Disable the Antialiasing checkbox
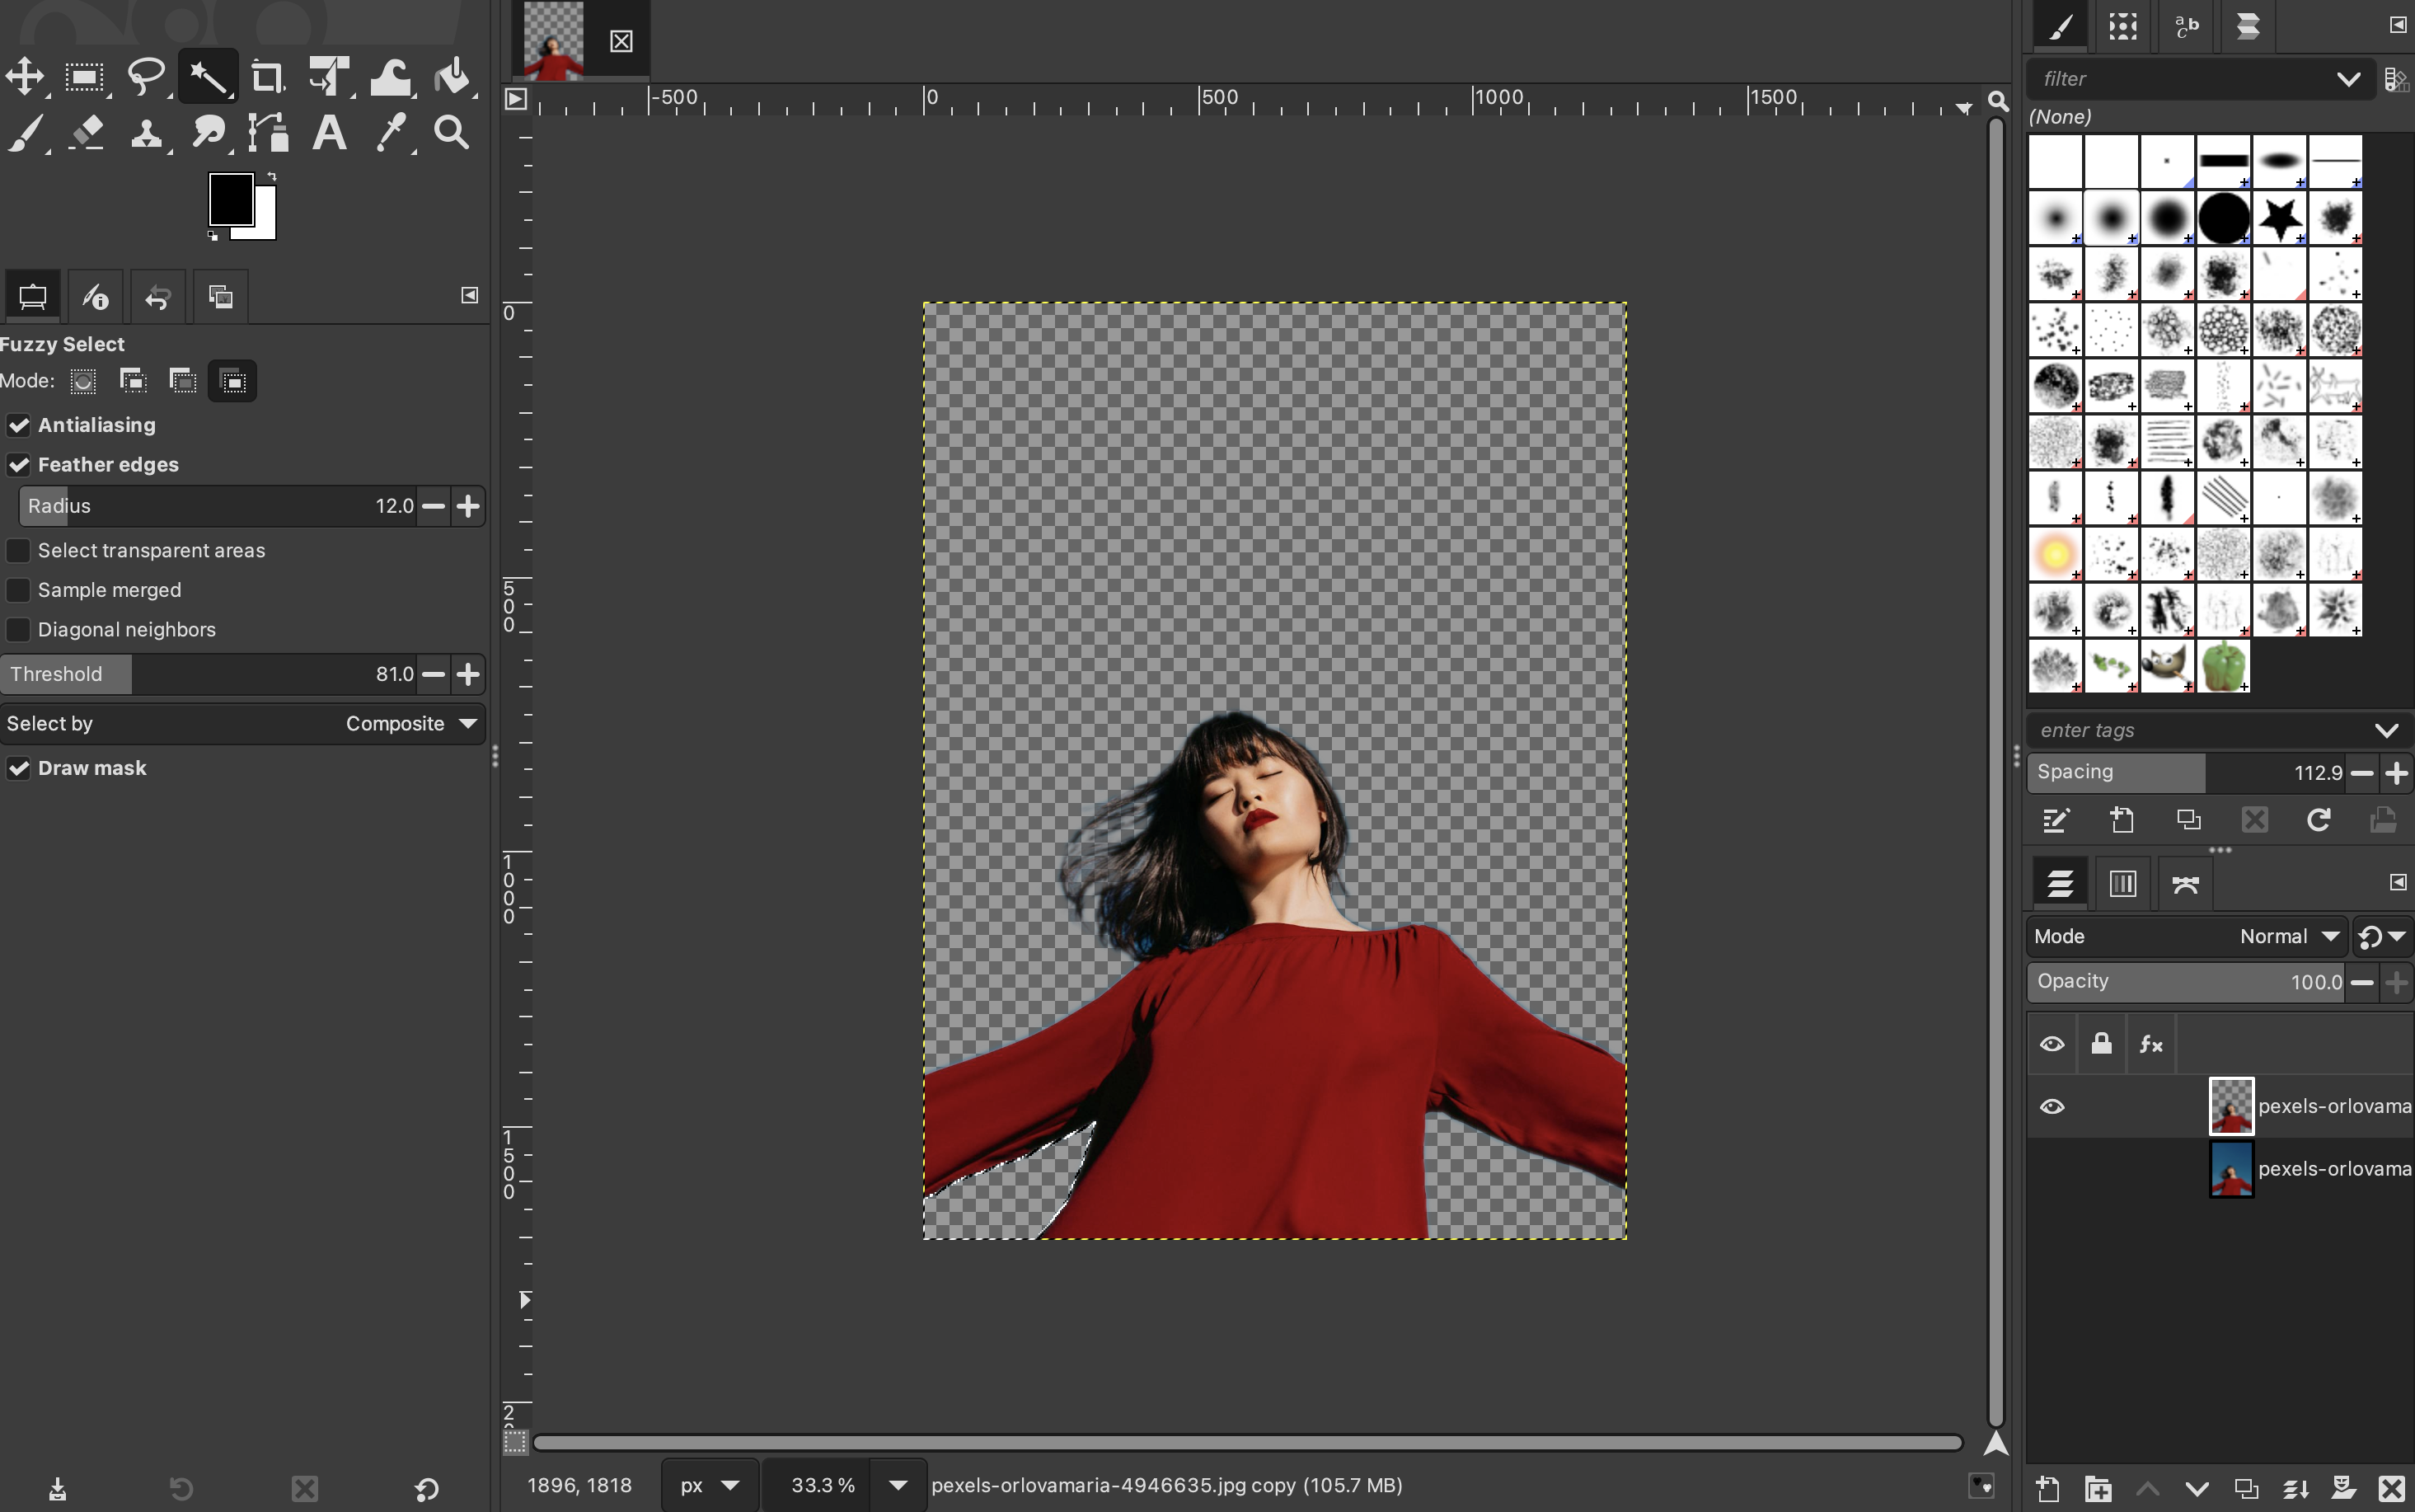The image size is (2415, 1512). click(19, 425)
